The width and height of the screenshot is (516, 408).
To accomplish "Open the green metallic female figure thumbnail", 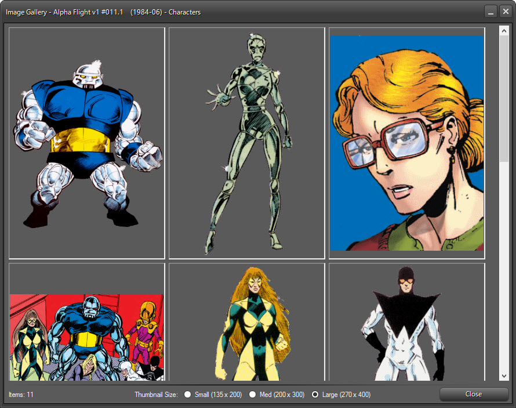I will point(247,143).
